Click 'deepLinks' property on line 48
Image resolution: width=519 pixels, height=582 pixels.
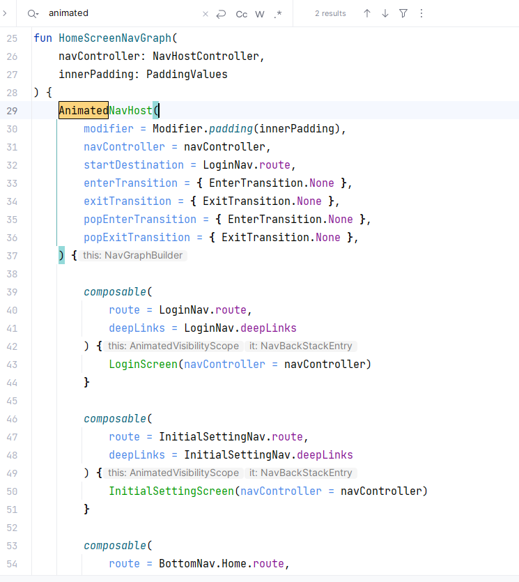coord(325,455)
